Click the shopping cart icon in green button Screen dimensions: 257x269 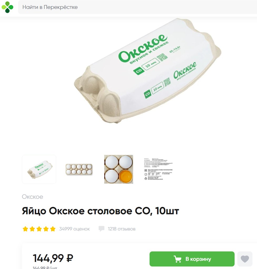pyautogui.click(x=177, y=259)
